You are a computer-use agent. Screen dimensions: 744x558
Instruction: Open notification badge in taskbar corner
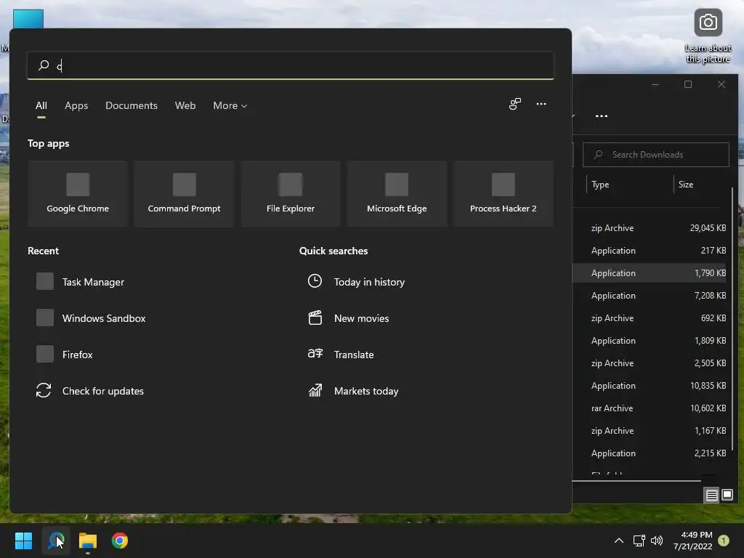pyautogui.click(x=724, y=541)
